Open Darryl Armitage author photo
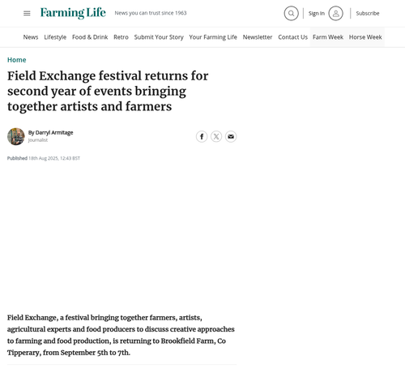The image size is (405, 373). (x=16, y=136)
